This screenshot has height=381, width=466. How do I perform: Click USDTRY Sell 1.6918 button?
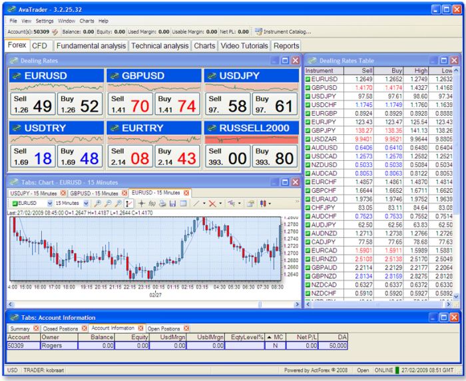33,156
